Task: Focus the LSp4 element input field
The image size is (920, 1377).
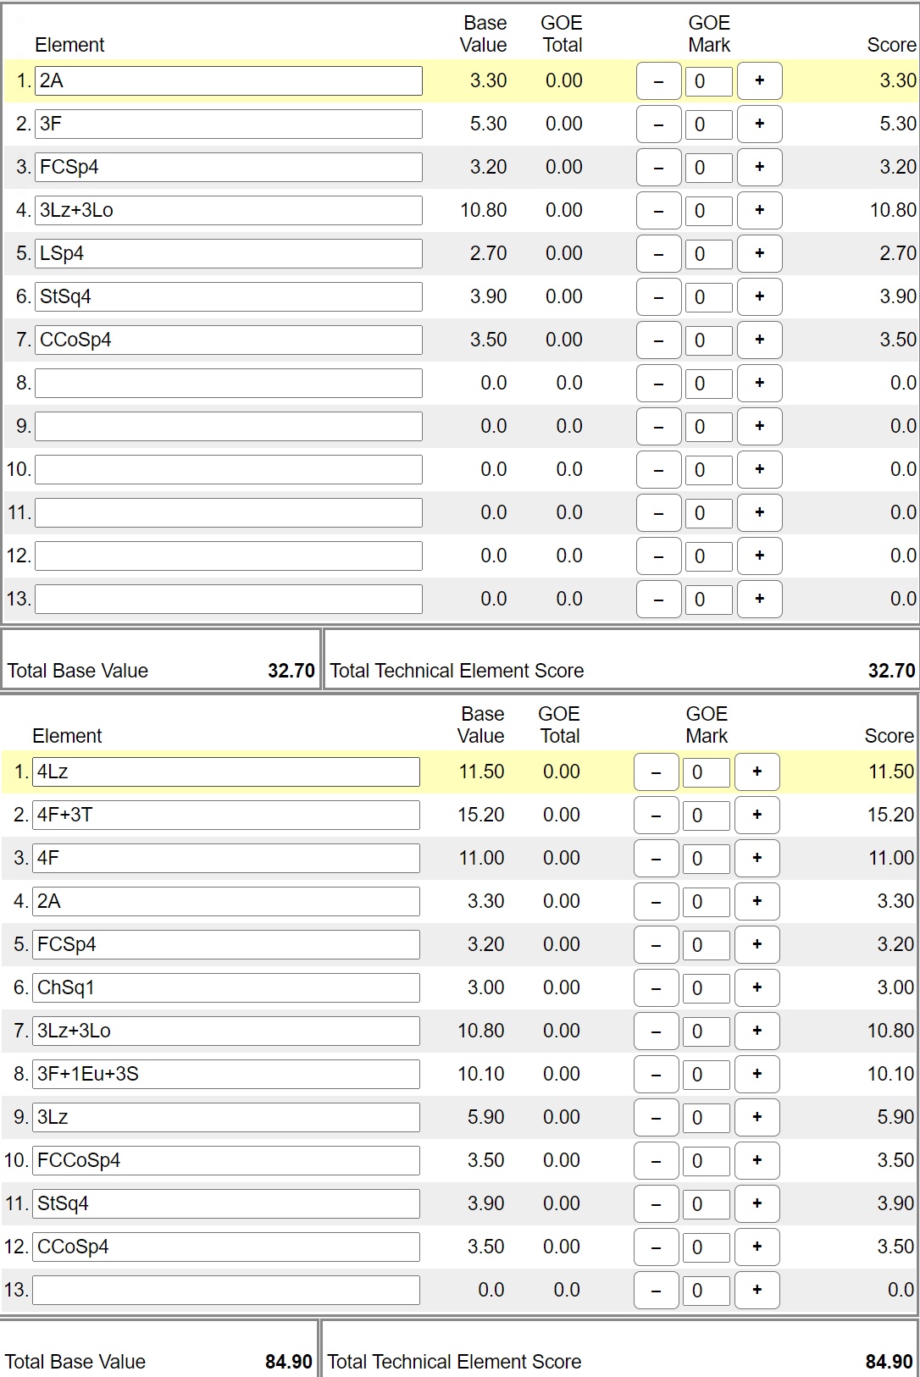Action: click(229, 253)
